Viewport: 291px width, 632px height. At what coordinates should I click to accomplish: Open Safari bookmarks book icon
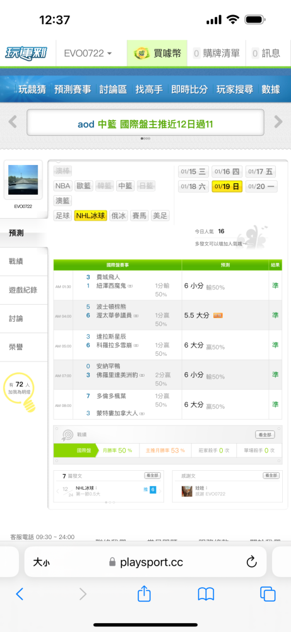tap(206, 594)
